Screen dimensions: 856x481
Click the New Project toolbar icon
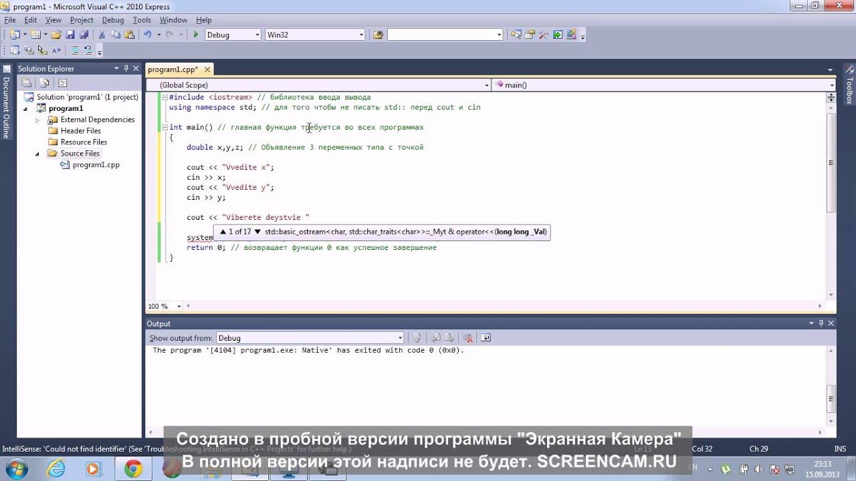click(x=15, y=35)
